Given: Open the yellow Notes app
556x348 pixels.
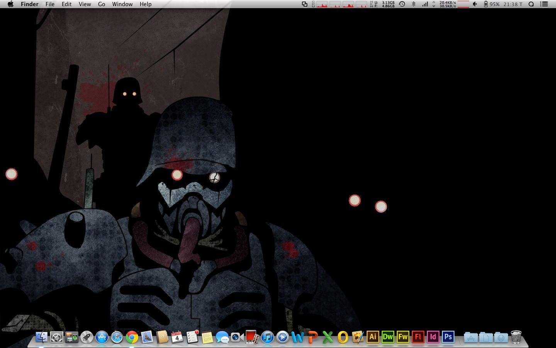Looking at the screenshot, I should coord(207,337).
